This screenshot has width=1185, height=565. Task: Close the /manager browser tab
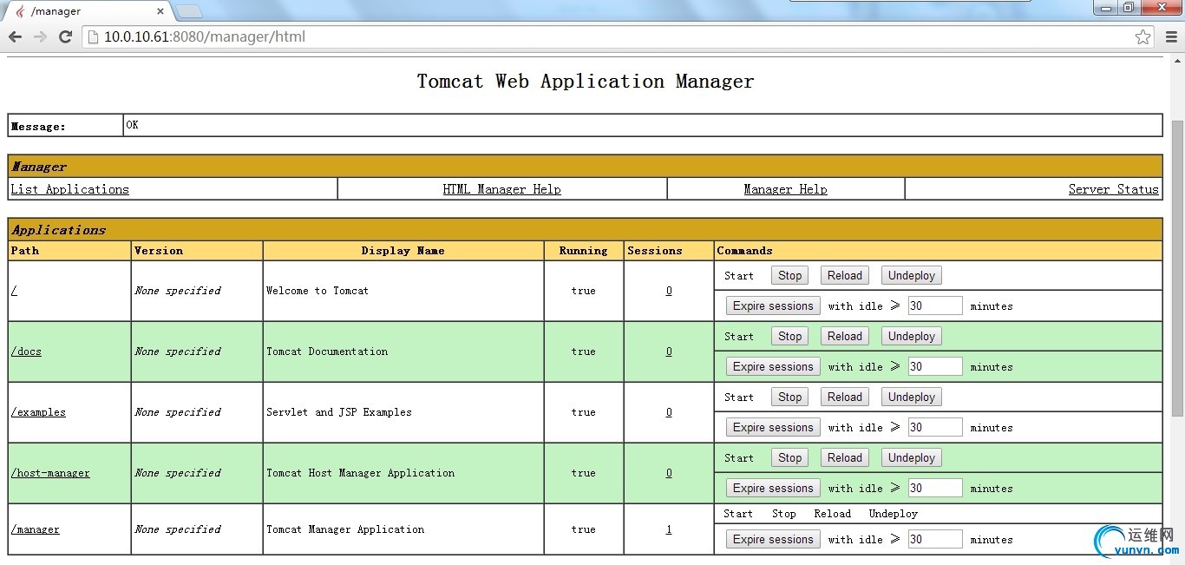pos(160,11)
